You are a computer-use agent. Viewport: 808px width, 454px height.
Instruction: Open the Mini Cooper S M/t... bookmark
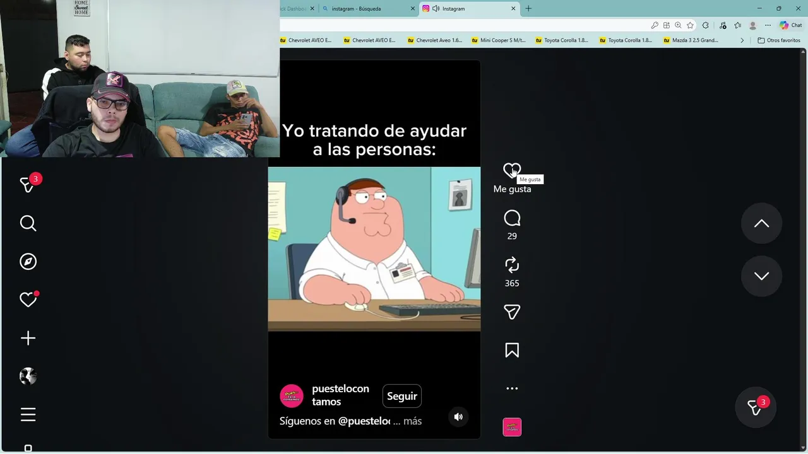click(499, 40)
